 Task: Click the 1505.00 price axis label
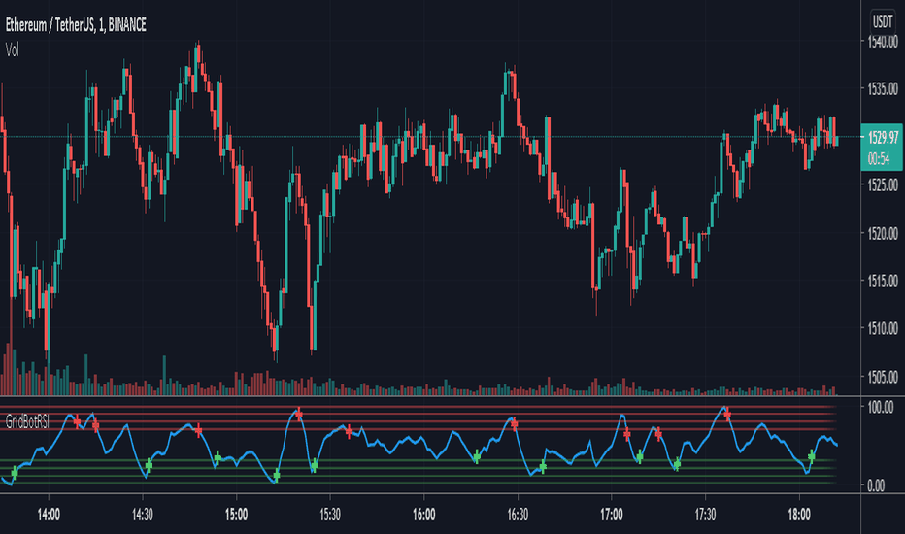[883, 377]
